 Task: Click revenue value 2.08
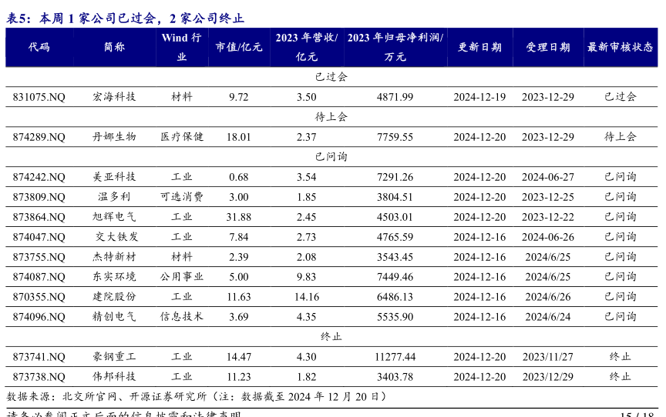click(307, 257)
